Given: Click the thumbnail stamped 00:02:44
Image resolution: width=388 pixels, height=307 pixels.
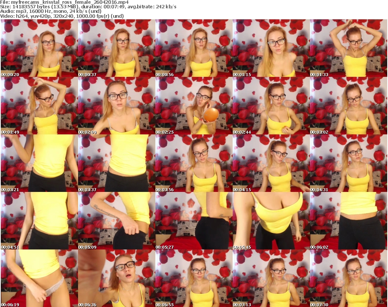Looking at the screenshot, I should [271, 106].
